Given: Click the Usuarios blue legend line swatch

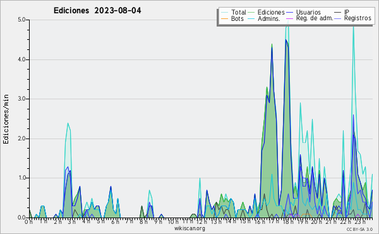Looking at the screenshot, I should (289, 13).
